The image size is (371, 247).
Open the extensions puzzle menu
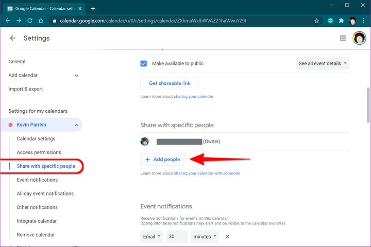coord(341,21)
